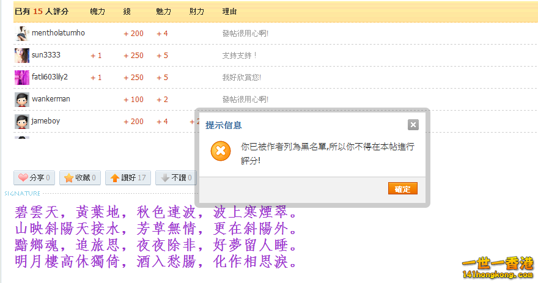Image resolution: width=538 pixels, height=283 pixels.
Task: Click fatli603lily2's purple avatar
Action: pyautogui.click(x=21, y=77)
